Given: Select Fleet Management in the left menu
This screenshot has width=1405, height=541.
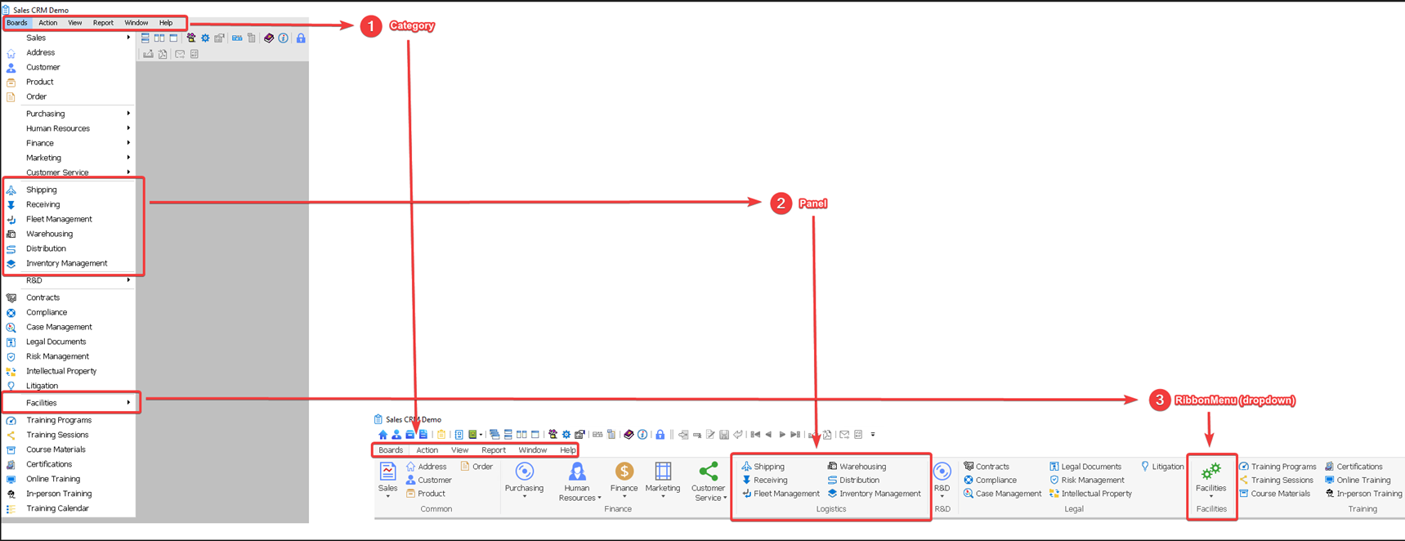Looking at the screenshot, I should 59,219.
